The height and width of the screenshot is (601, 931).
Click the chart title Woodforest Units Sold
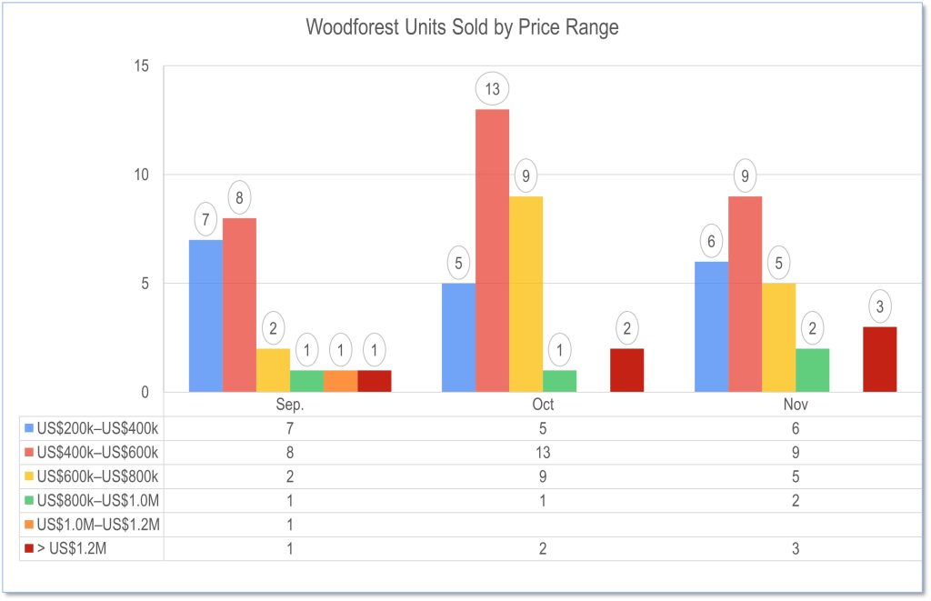pos(462,27)
